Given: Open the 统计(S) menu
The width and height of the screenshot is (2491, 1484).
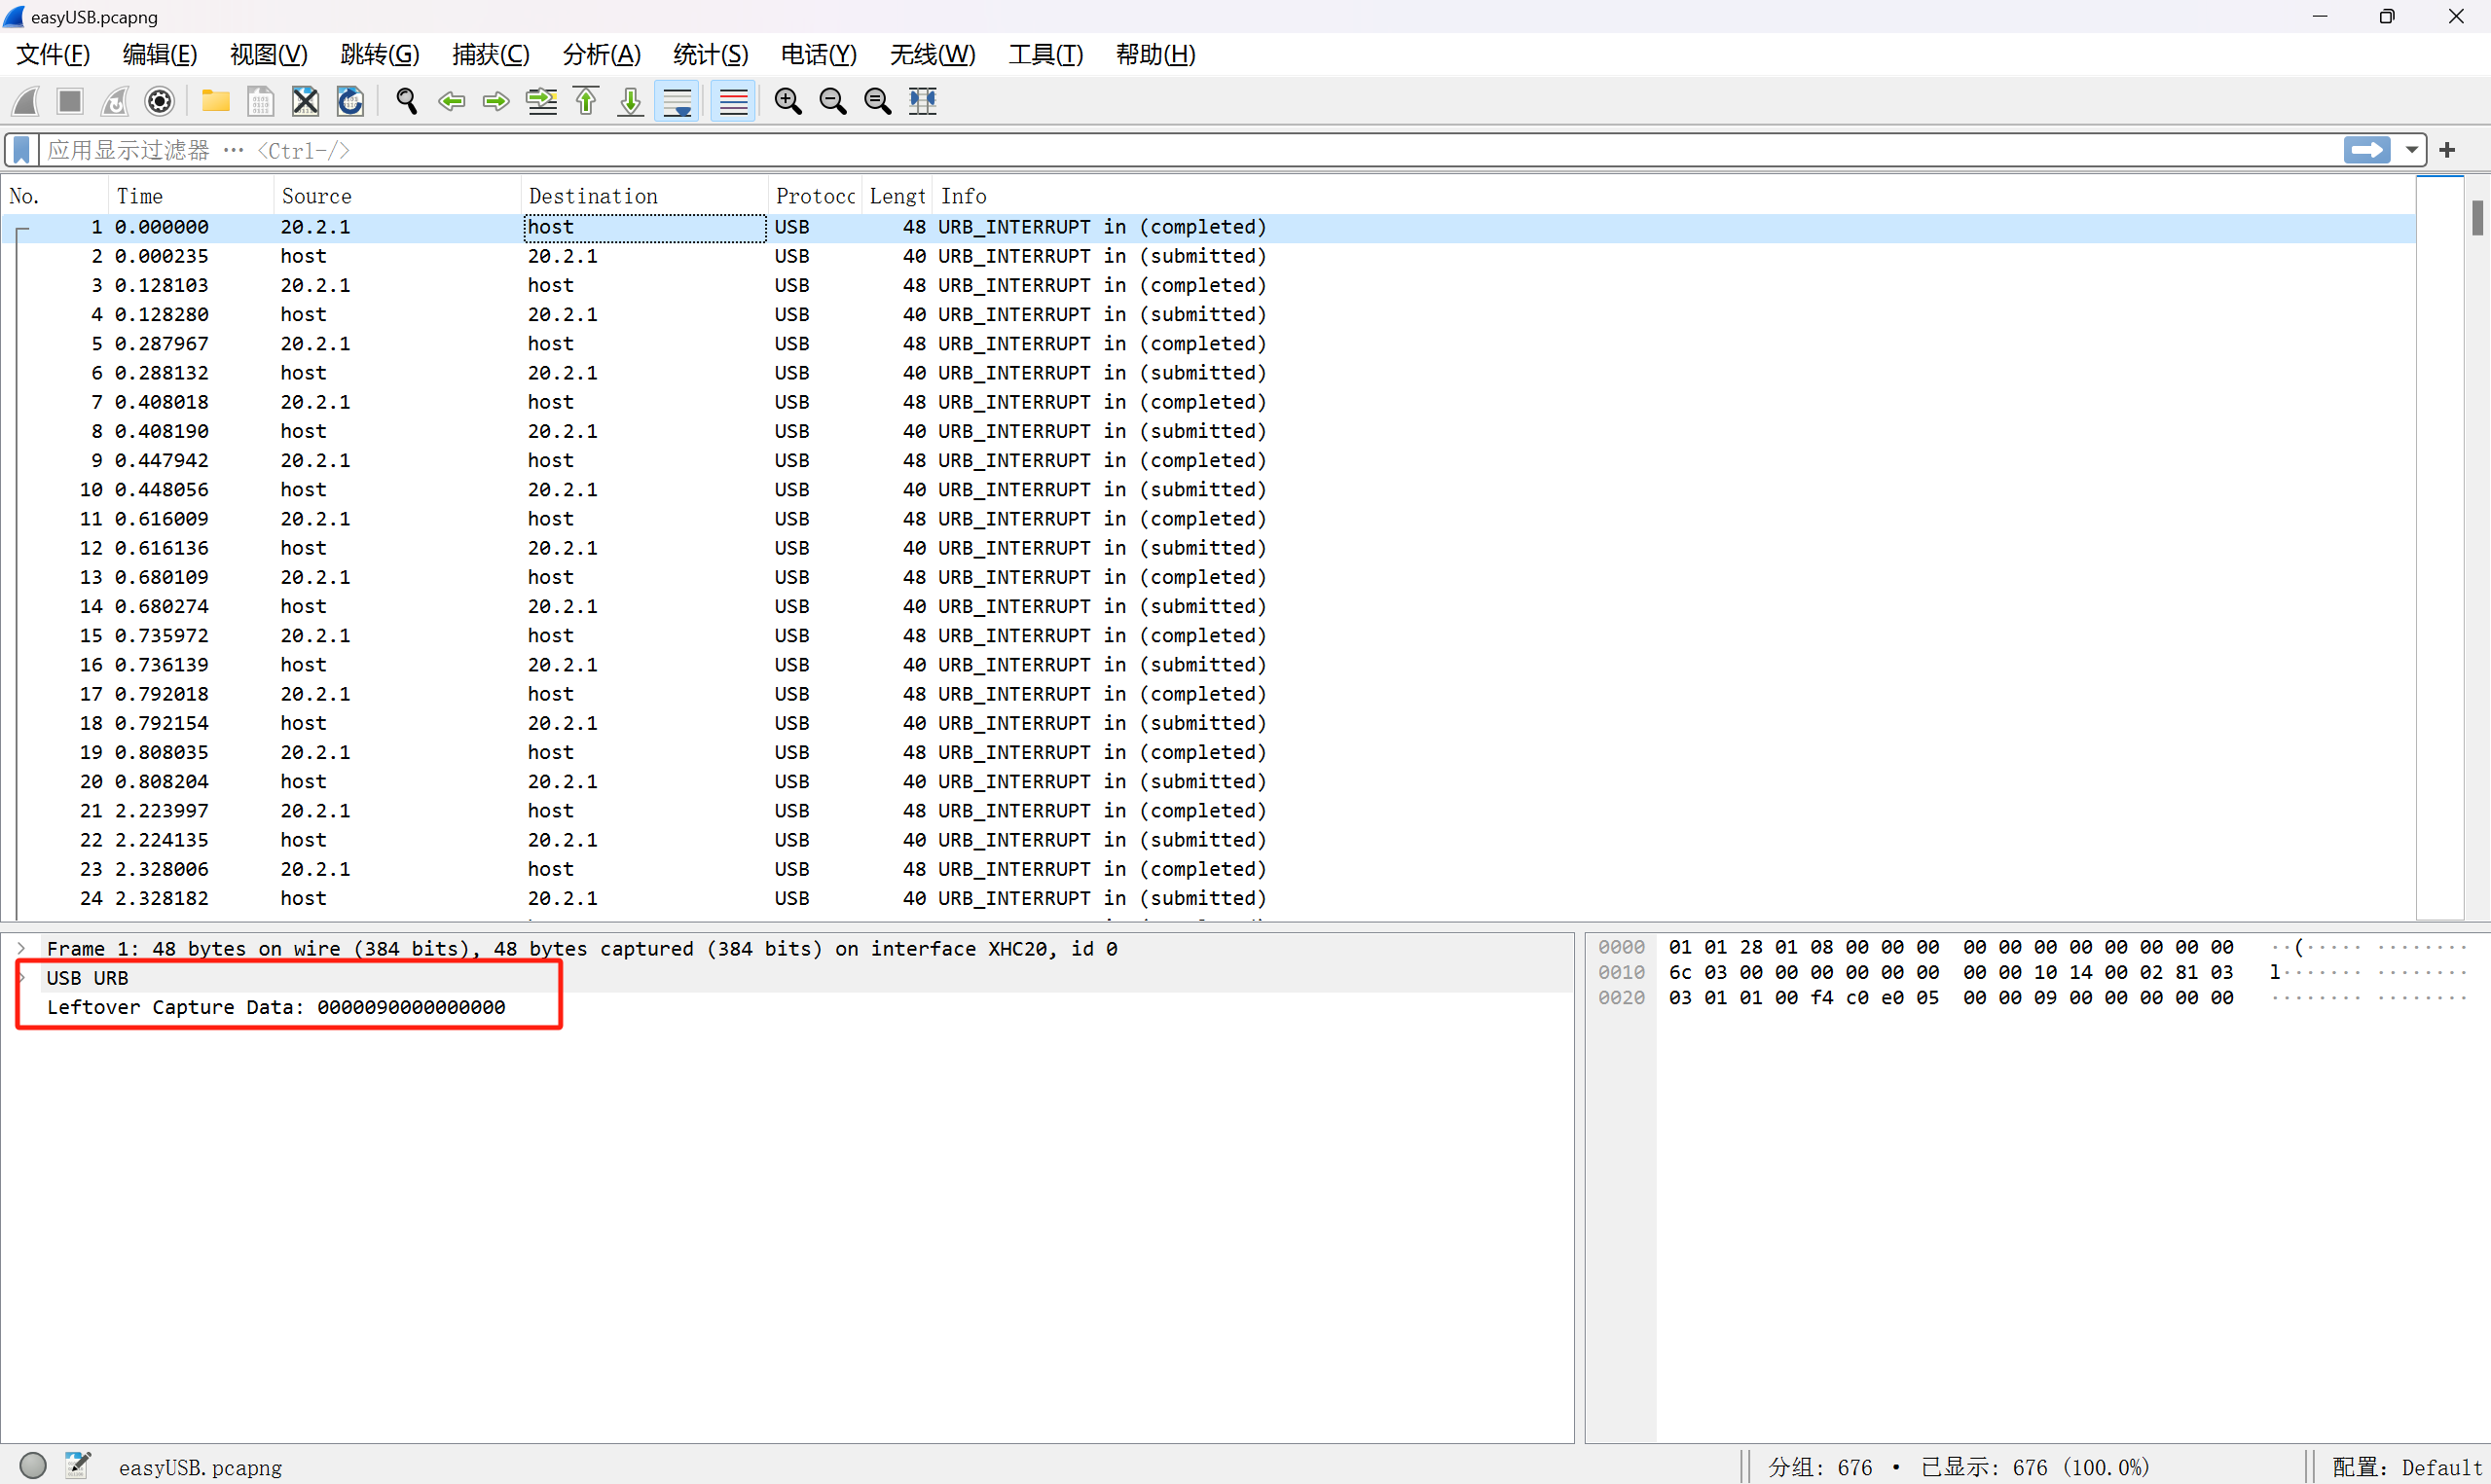Looking at the screenshot, I should click(x=711, y=55).
